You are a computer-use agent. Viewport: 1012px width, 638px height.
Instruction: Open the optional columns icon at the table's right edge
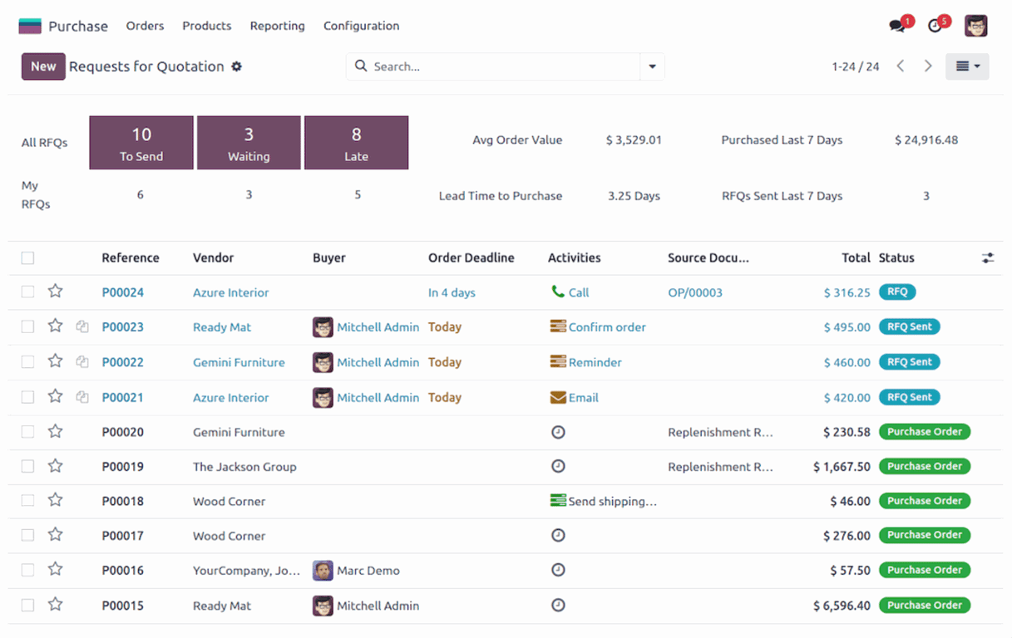pyautogui.click(x=987, y=258)
